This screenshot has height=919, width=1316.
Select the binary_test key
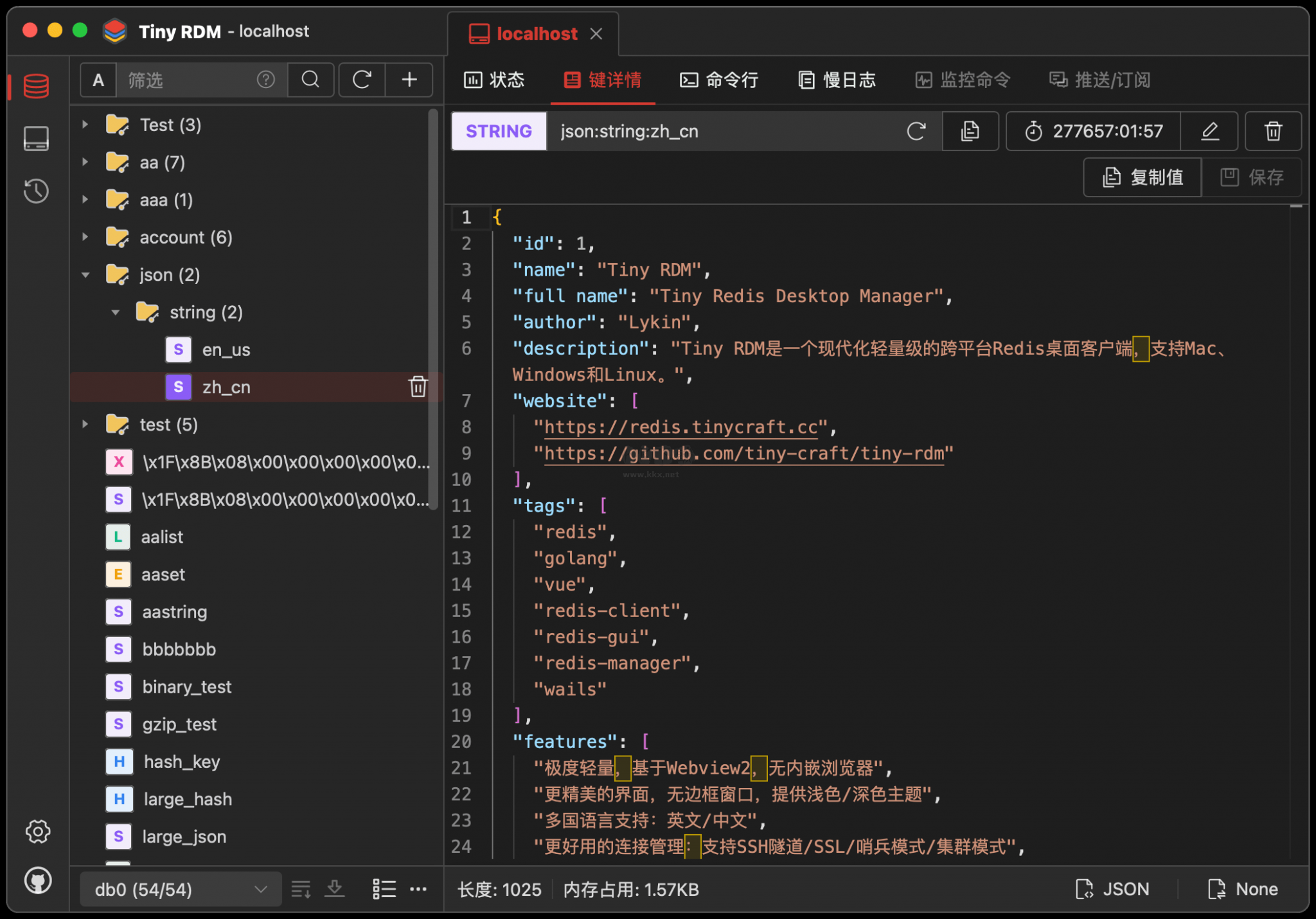187,687
